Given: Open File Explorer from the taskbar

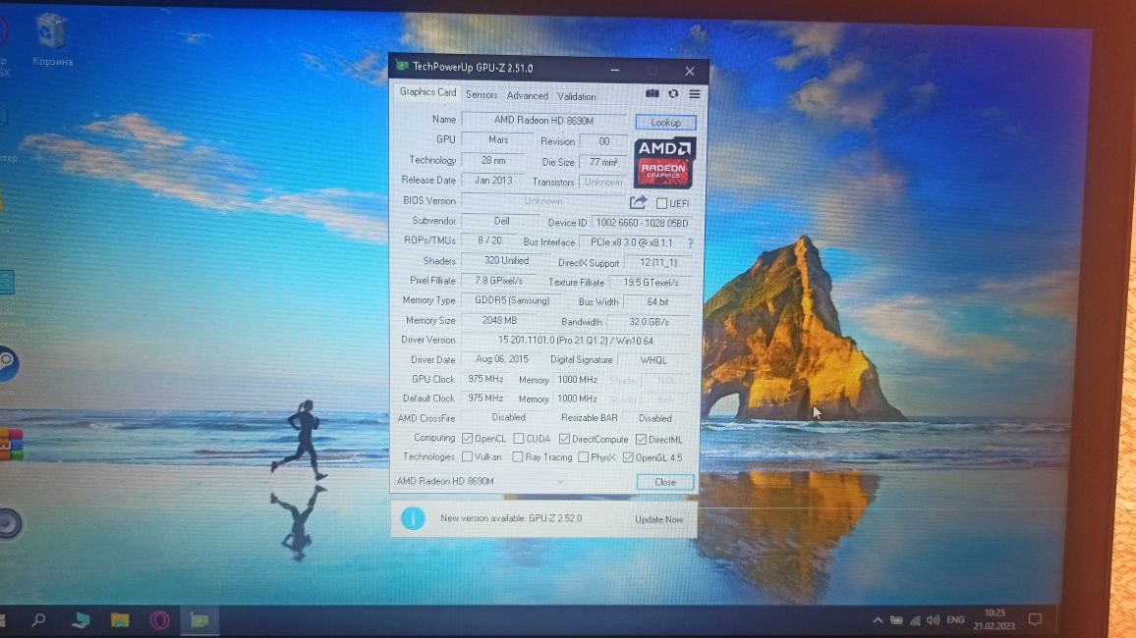Looking at the screenshot, I should coord(120,620).
